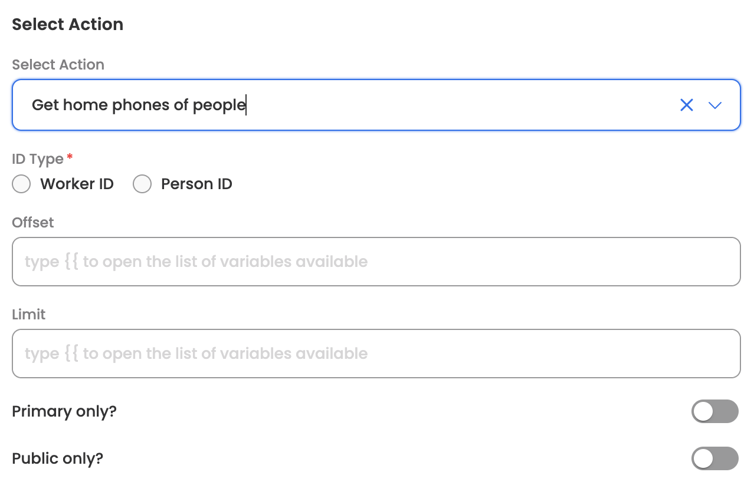Click the "Worker ID" label text
The width and height of the screenshot is (754, 482).
pos(77,184)
